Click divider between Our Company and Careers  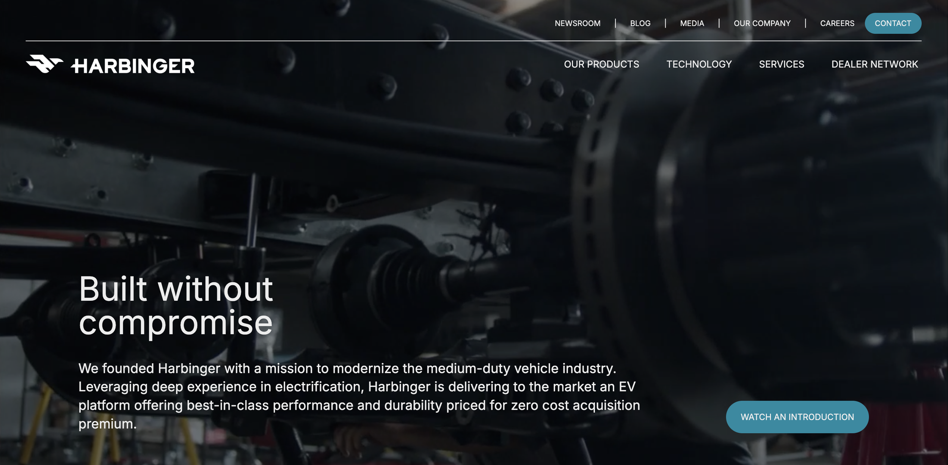pyautogui.click(x=805, y=24)
